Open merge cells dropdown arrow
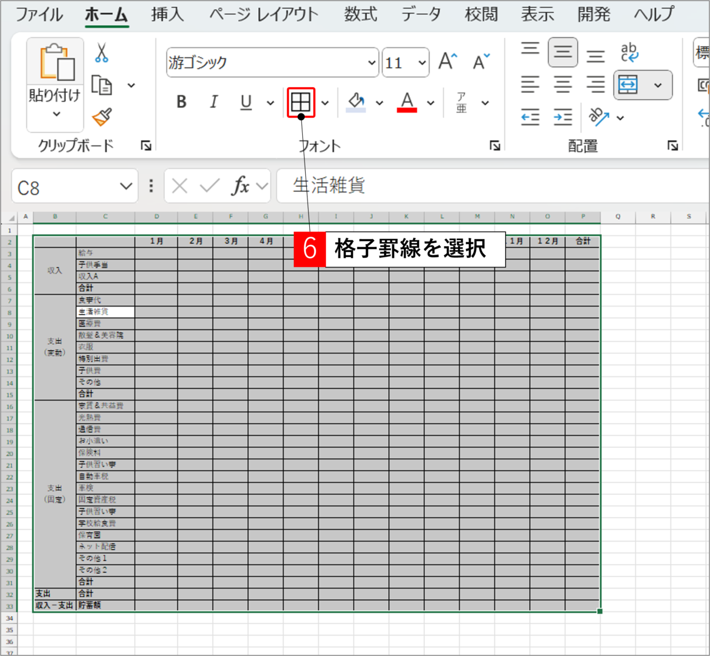This screenshot has height=656, width=710. point(658,85)
